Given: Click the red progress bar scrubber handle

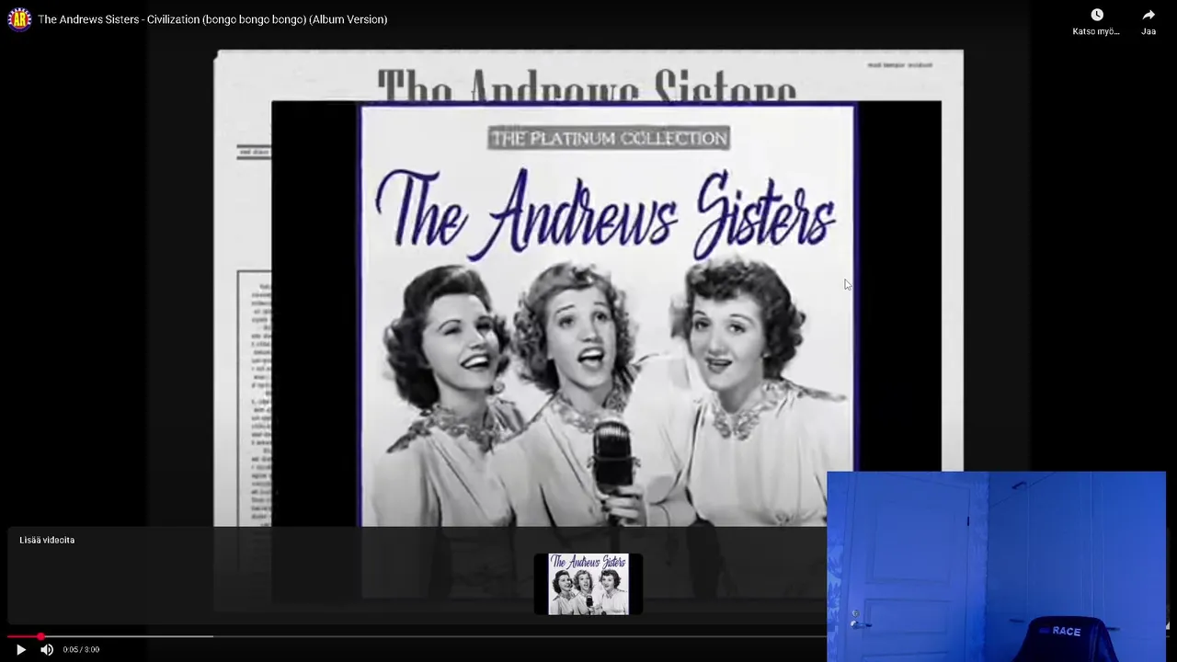Looking at the screenshot, I should [x=40, y=636].
